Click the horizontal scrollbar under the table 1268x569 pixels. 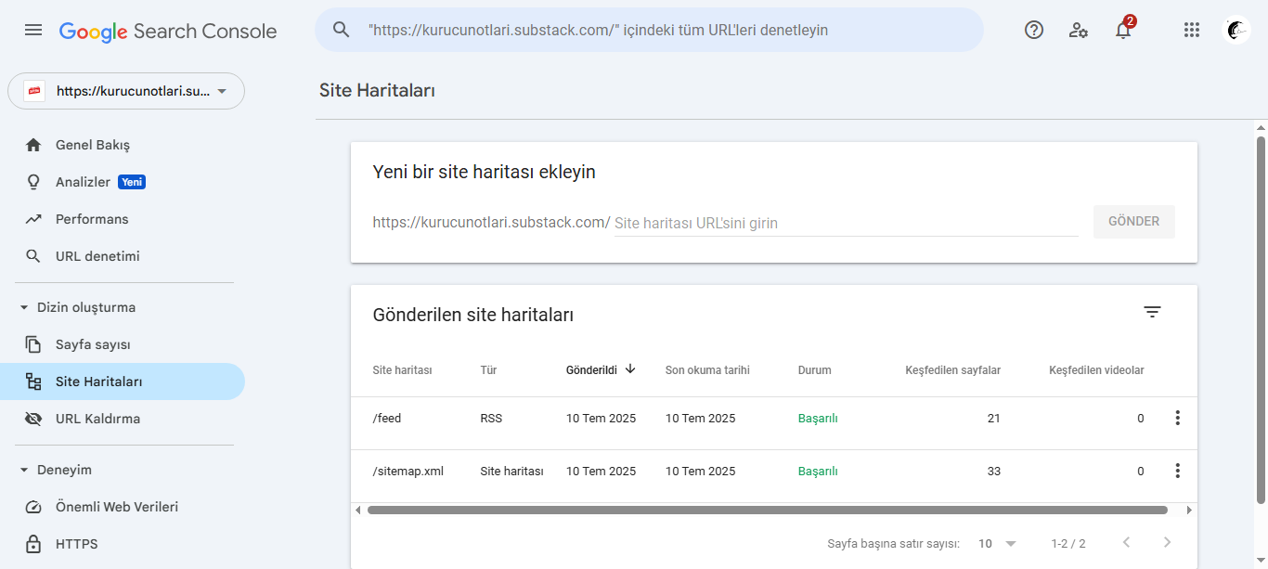coord(767,510)
